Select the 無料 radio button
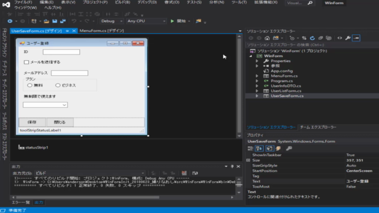 (x=30, y=85)
